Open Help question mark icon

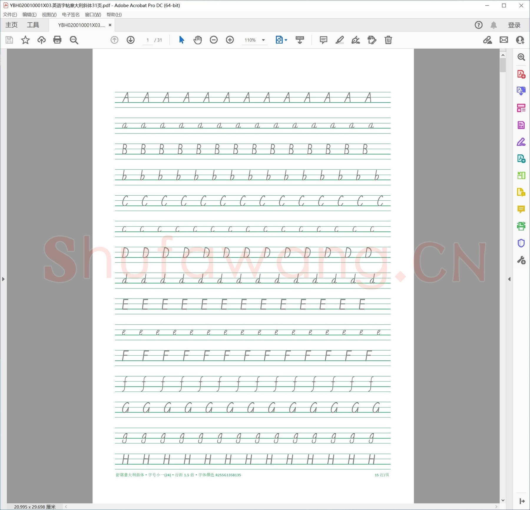(x=479, y=25)
